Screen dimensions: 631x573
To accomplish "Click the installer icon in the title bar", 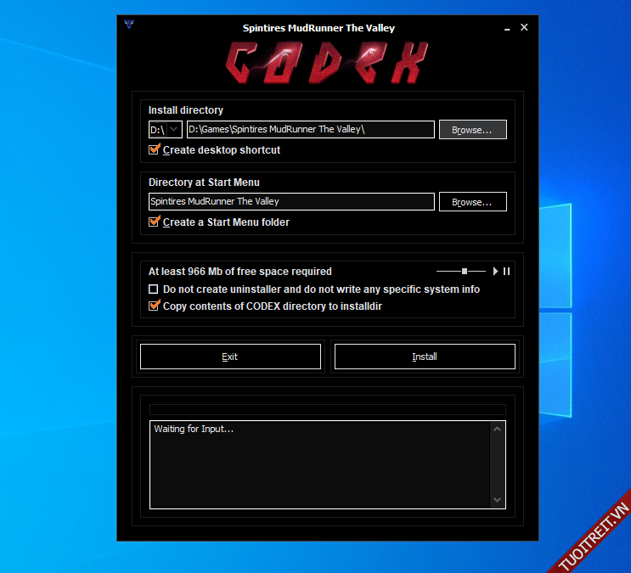I will (x=129, y=25).
